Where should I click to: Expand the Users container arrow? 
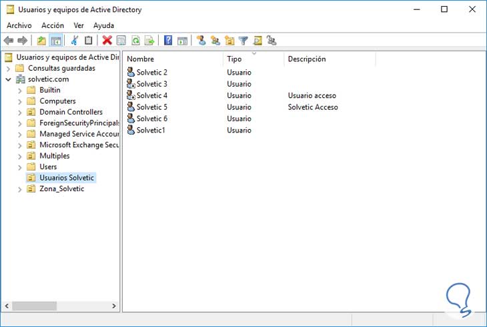click(20, 167)
